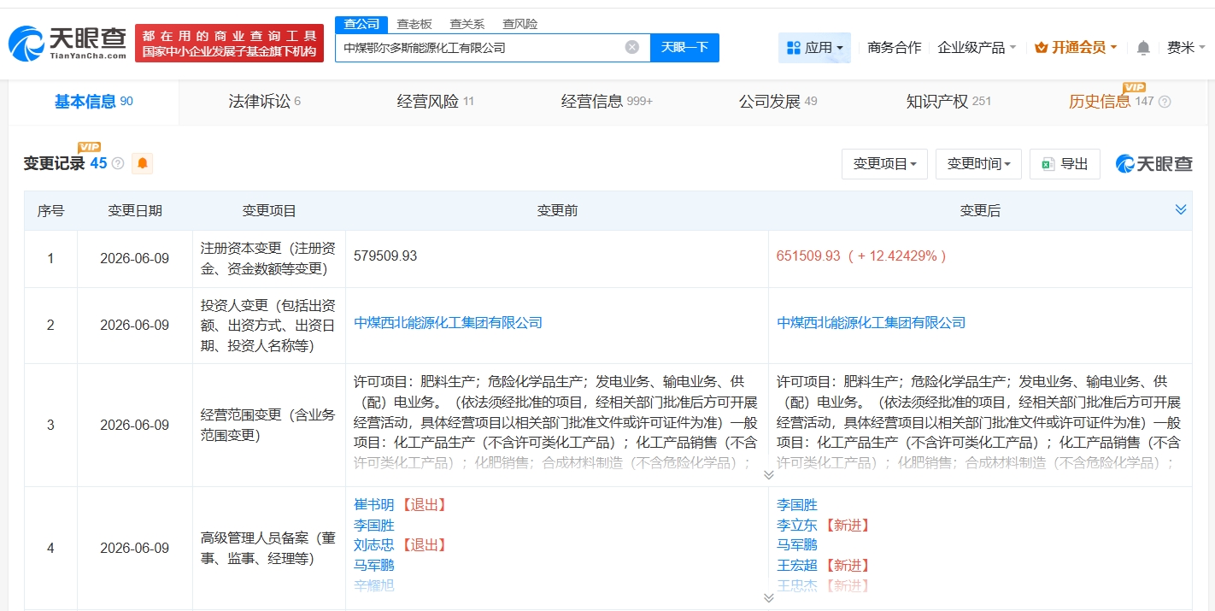The width and height of the screenshot is (1215, 611).
Task: Open 李国胜 link in 变更前 column
Action: pos(374,526)
